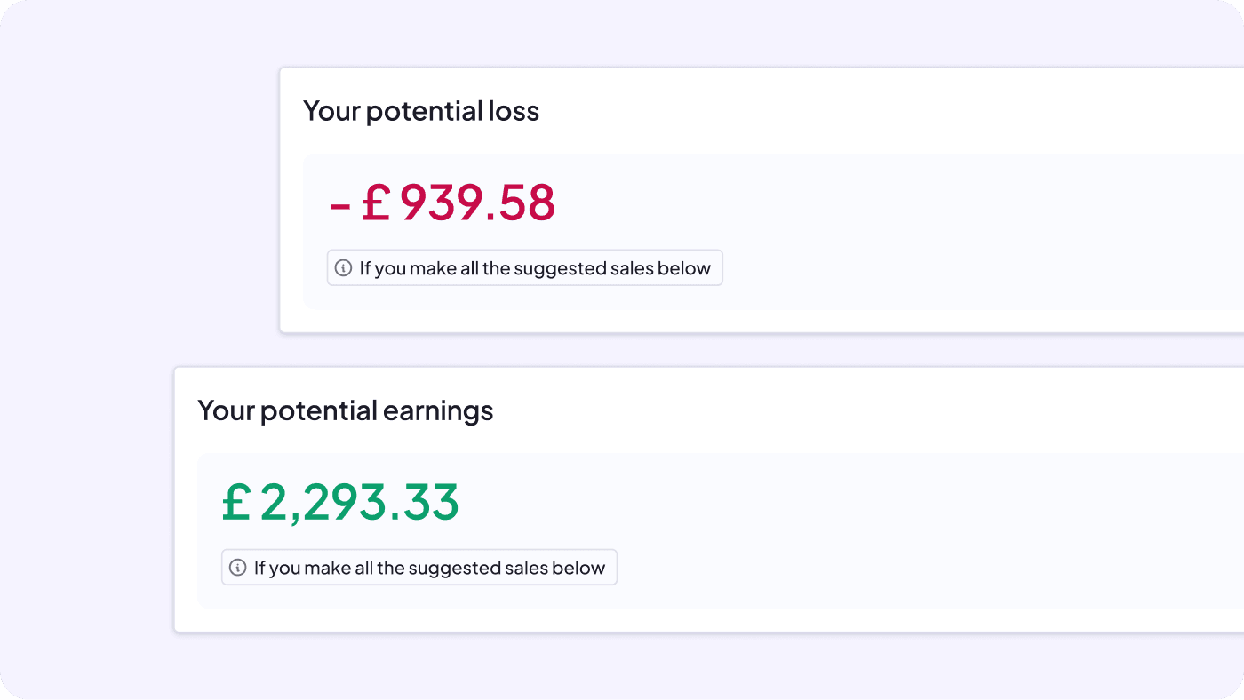Select the circled-i symbol beside earnings disclaimer
The height and width of the screenshot is (700, 1244).
coord(237,567)
